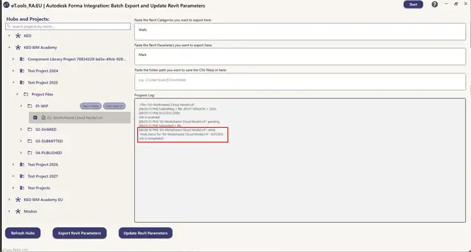471x252 pixels.
Task: Click the KEO BIM Academy hub icon
Action: pos(18,48)
